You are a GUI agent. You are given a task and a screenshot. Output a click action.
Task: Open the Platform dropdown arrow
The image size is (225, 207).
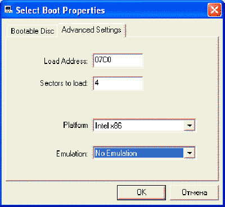click(190, 125)
